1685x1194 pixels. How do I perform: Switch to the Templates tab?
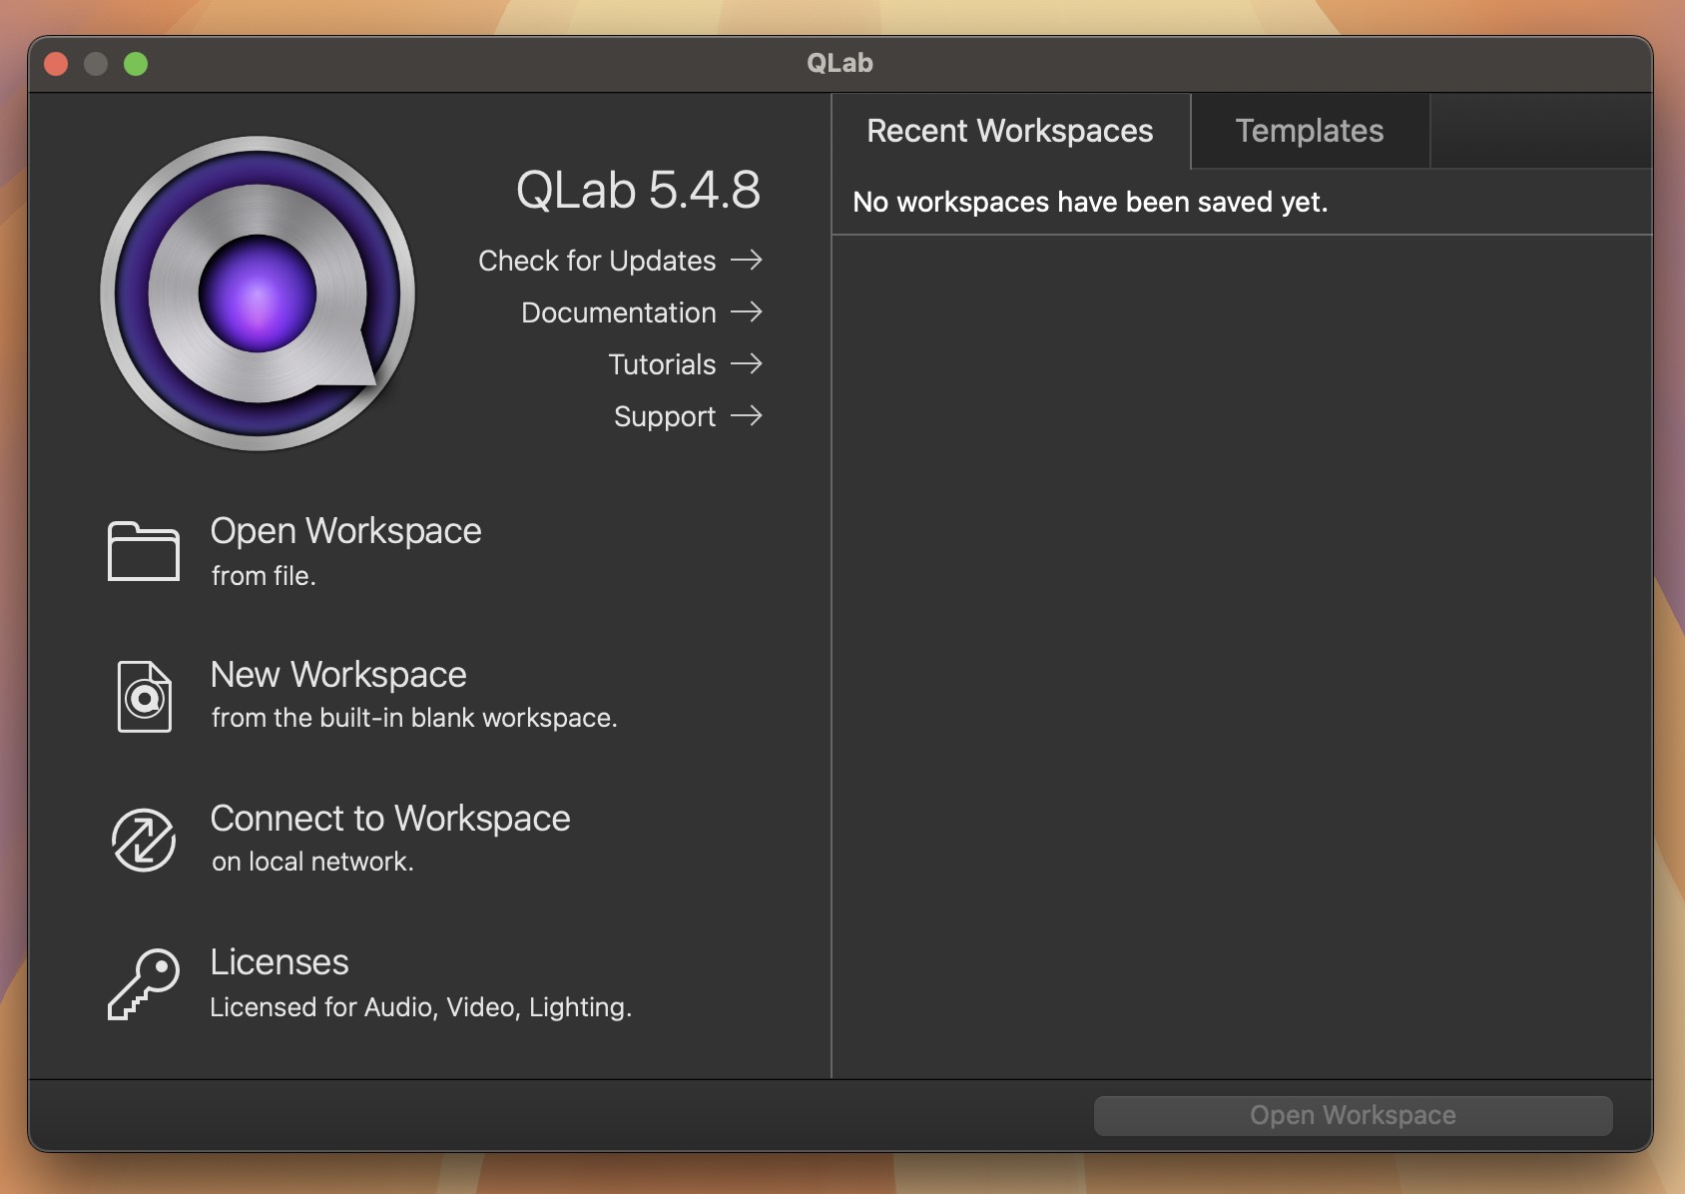(x=1310, y=131)
